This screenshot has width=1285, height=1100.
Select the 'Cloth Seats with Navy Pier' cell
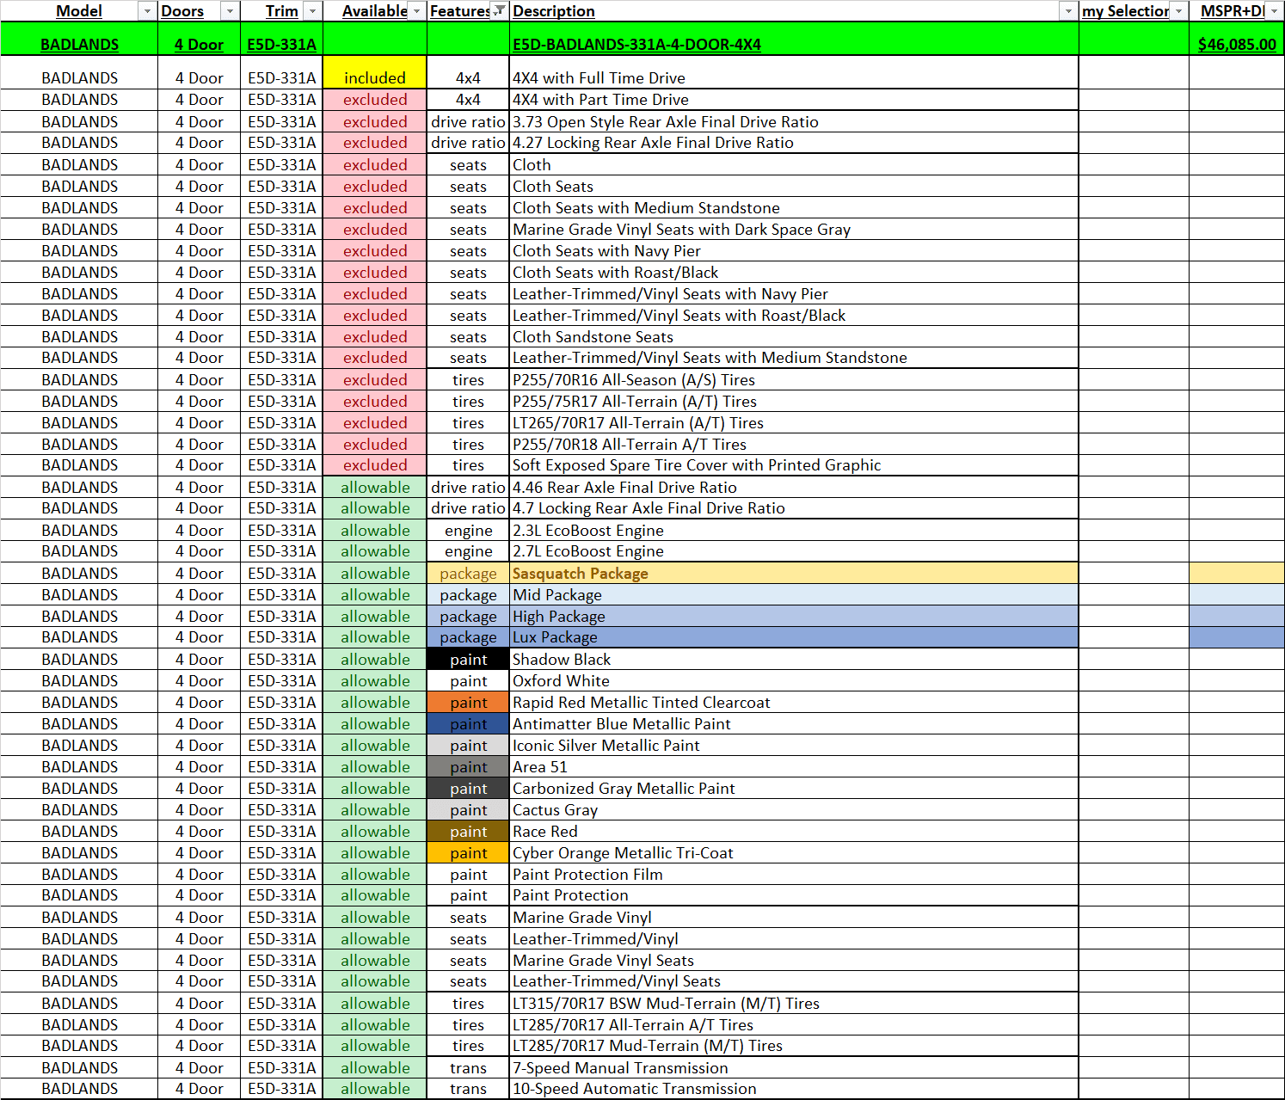pos(795,251)
